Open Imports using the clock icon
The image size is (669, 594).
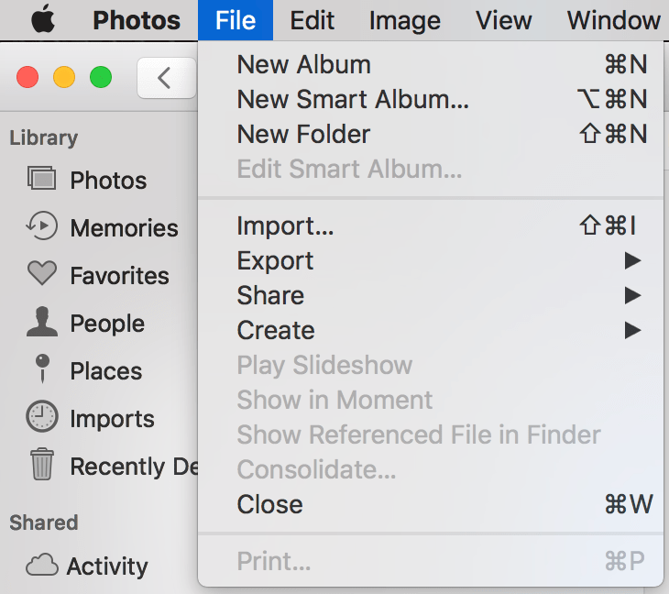tap(42, 418)
